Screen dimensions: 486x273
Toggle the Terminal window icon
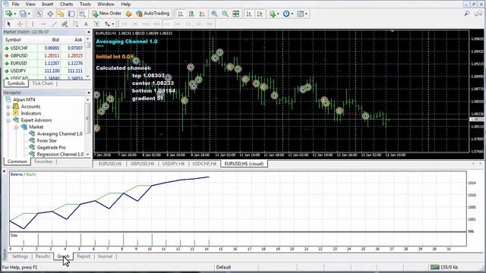click(x=71, y=14)
